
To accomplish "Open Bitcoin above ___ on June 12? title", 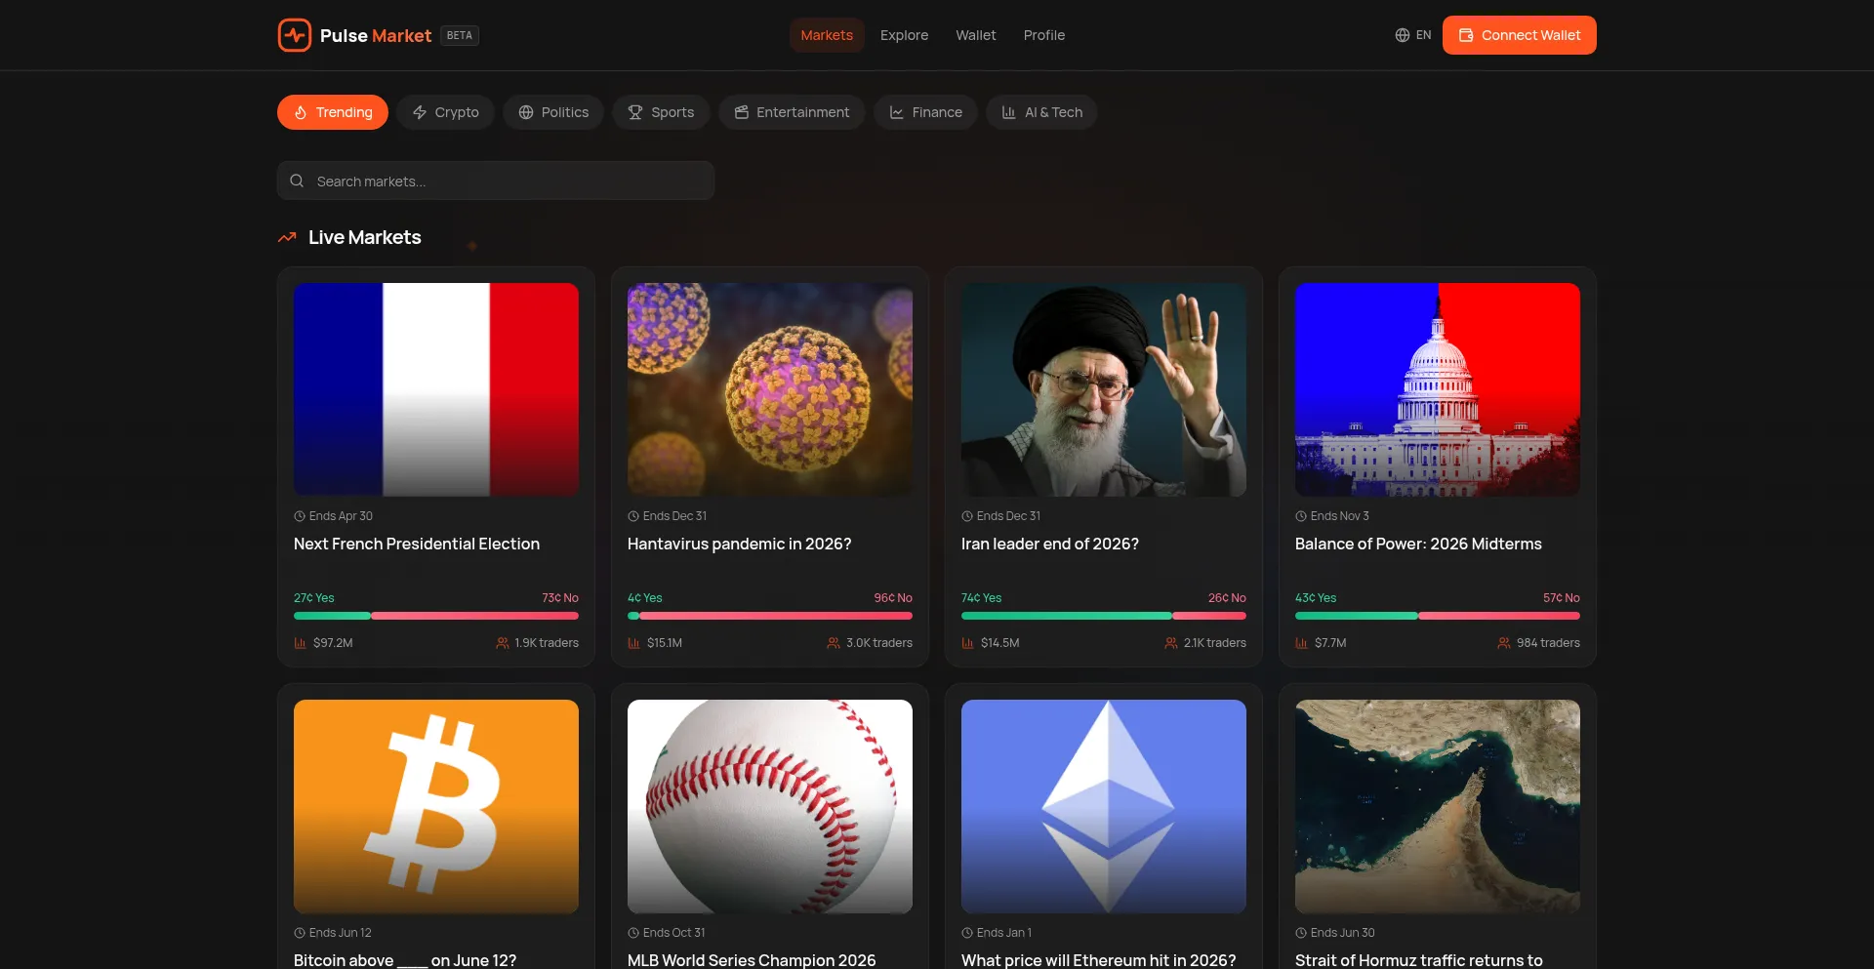I will point(405,959).
